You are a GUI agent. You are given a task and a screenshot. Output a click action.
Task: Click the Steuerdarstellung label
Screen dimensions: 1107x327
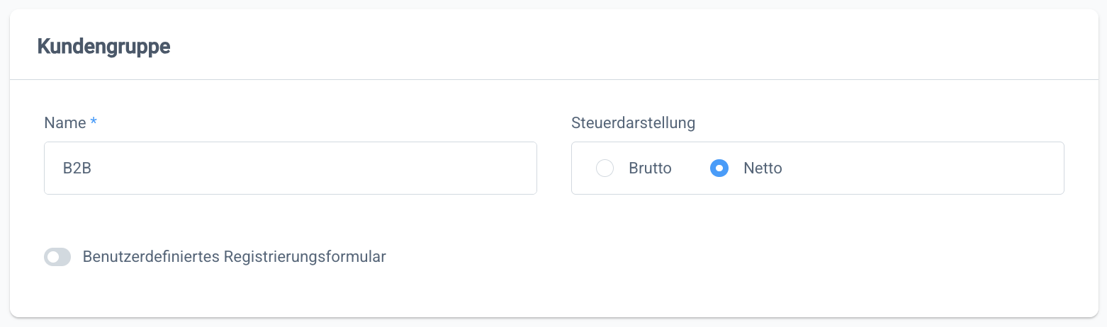pyautogui.click(x=633, y=122)
